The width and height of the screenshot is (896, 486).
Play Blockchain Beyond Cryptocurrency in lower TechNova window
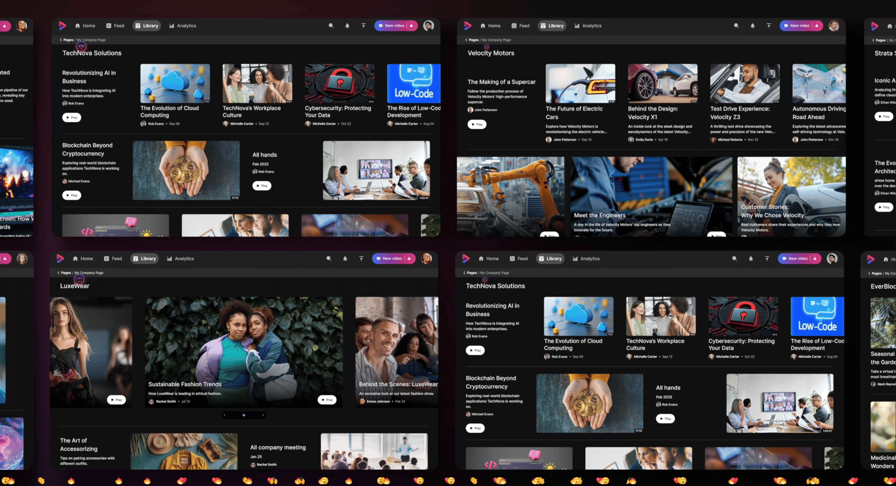[475, 428]
